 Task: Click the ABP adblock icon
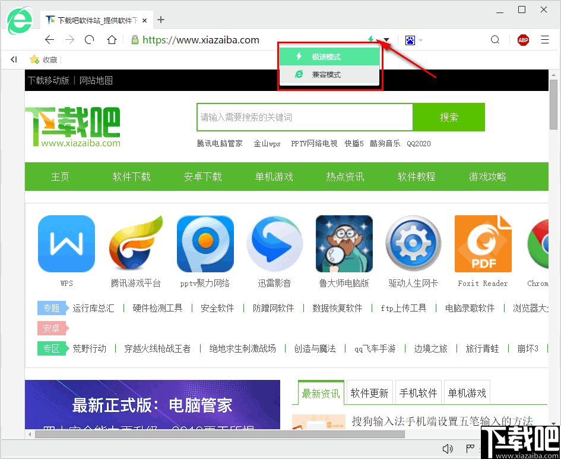click(523, 40)
